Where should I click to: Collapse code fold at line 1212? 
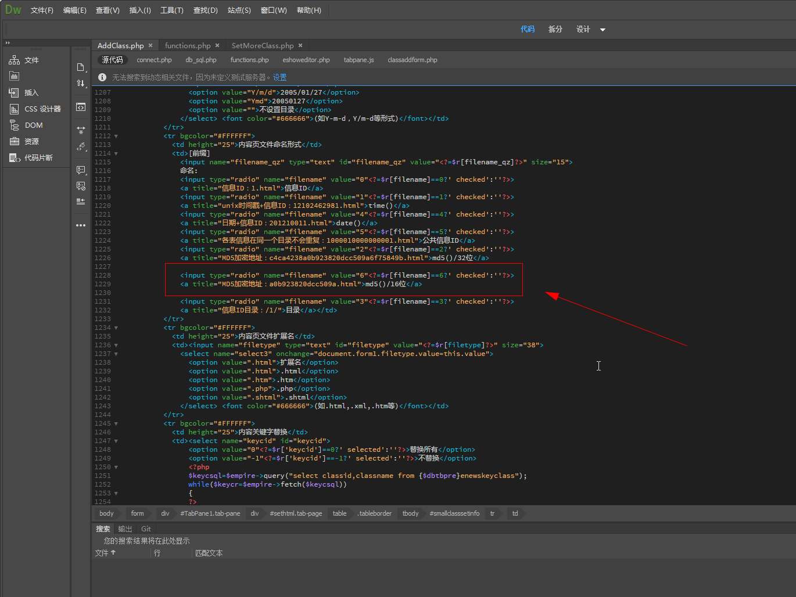[x=116, y=136]
